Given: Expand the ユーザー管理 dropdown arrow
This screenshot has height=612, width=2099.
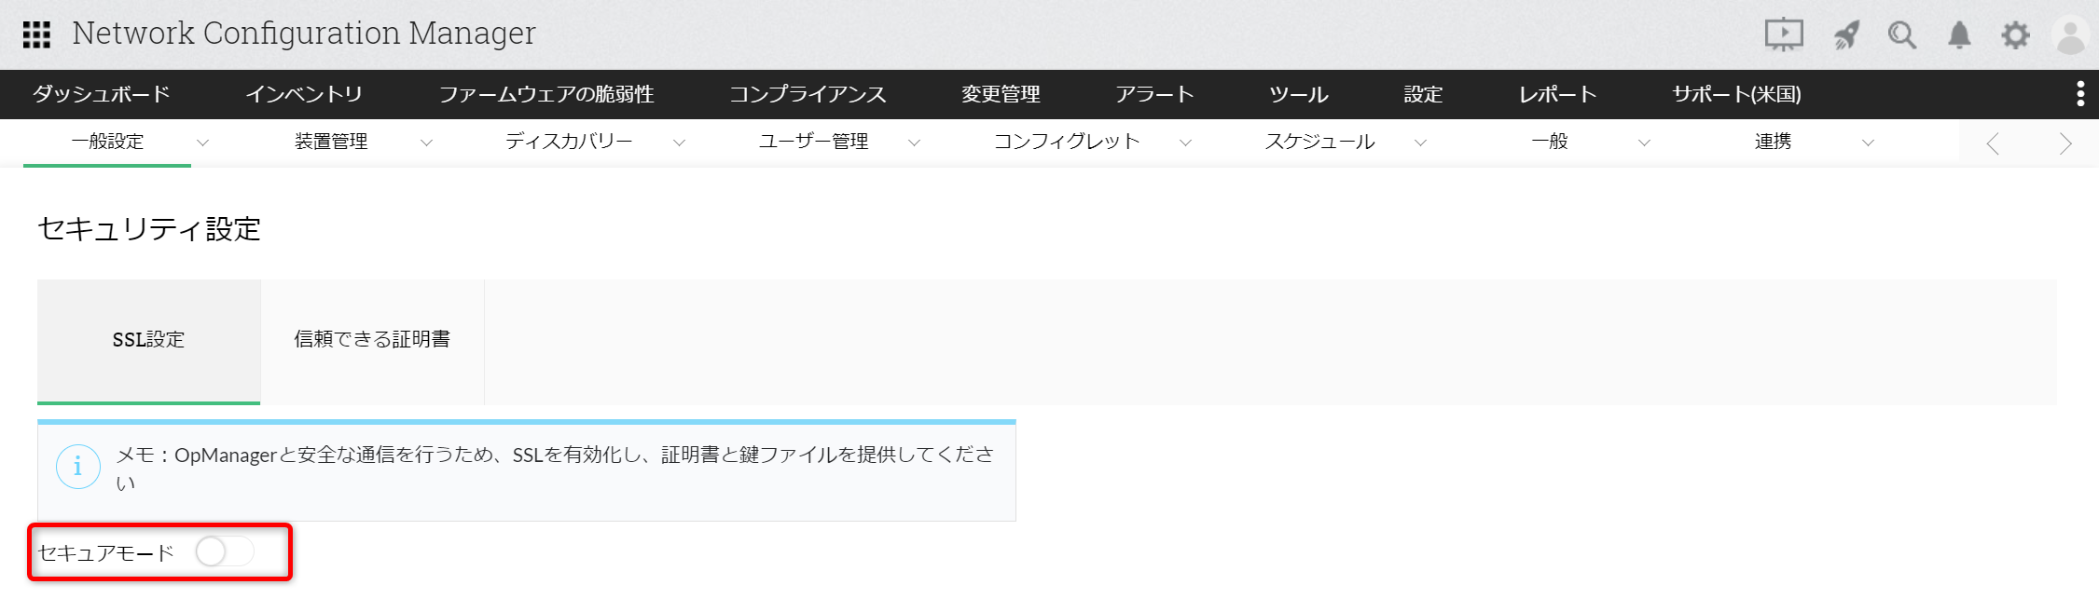Looking at the screenshot, I should pos(914,143).
